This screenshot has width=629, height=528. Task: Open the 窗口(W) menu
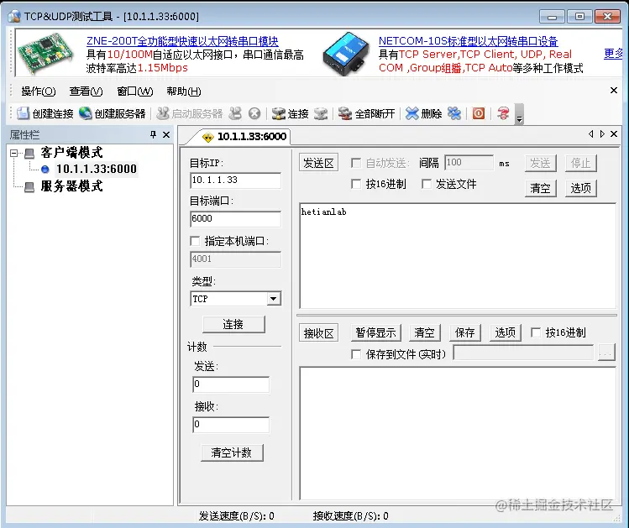tap(134, 91)
